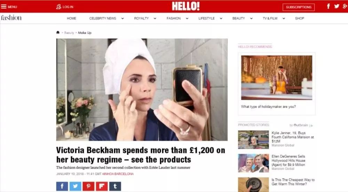The image size is (348, 192).
Task: Go to home via breadcrumb house icon
Action: tap(58, 32)
